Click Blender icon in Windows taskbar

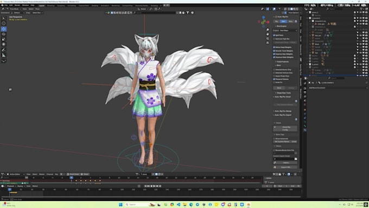pos(249,204)
